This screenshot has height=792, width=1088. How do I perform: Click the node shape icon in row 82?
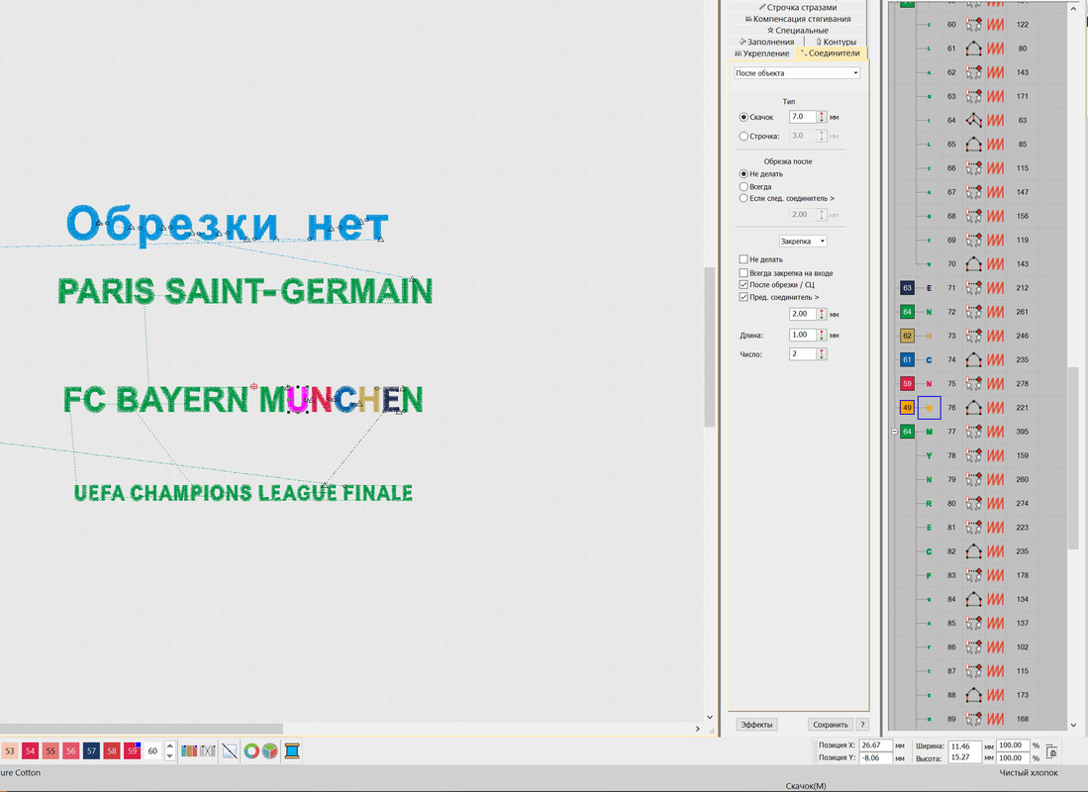(973, 551)
